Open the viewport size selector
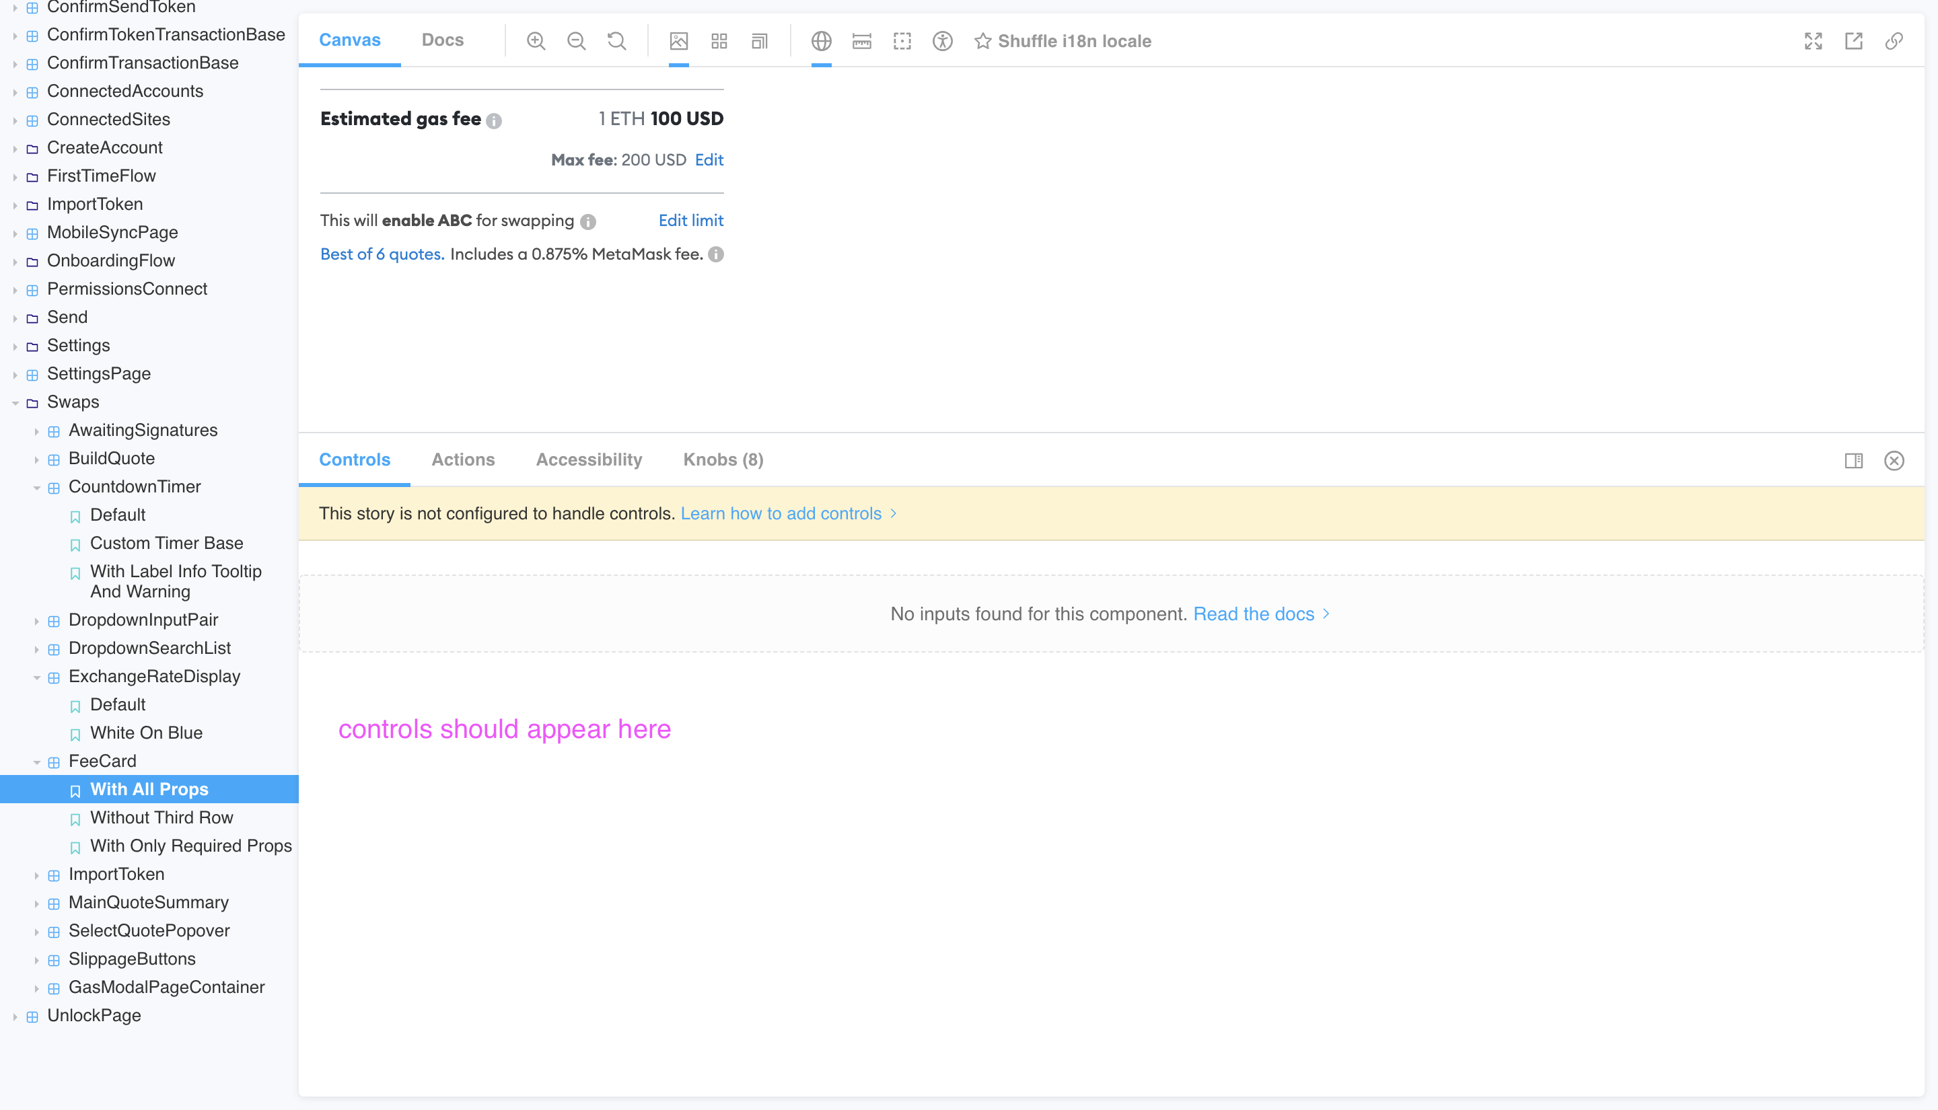 (759, 41)
